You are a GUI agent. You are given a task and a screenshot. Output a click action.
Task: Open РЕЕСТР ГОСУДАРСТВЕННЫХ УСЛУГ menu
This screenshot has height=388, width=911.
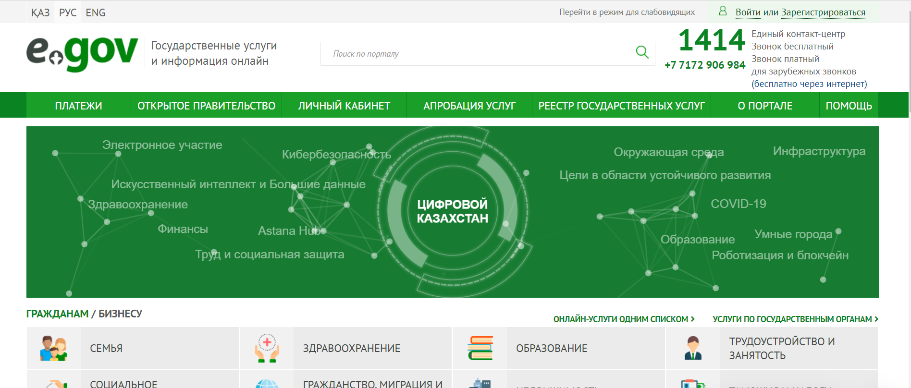coord(621,106)
